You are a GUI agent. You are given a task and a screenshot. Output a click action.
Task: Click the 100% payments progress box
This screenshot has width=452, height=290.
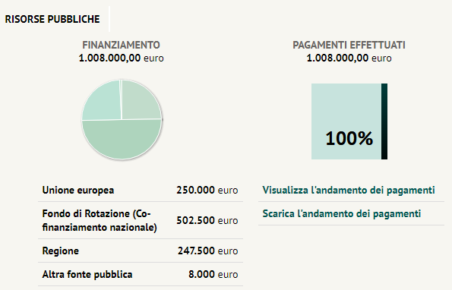pos(346,121)
